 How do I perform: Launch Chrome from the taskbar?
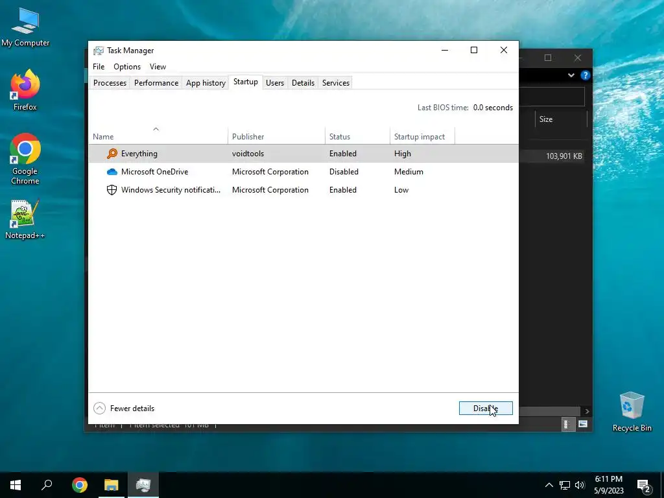(x=80, y=485)
